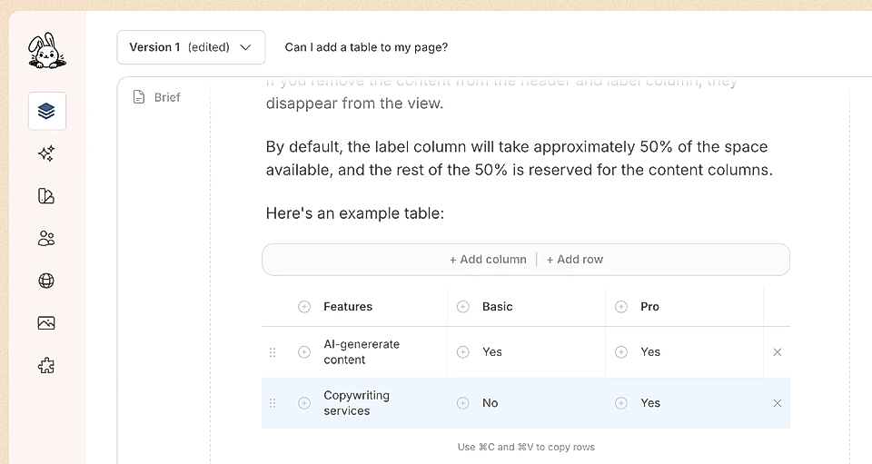The width and height of the screenshot is (872, 464).
Task: Click plus icon beside Copywriting services
Action: point(304,403)
